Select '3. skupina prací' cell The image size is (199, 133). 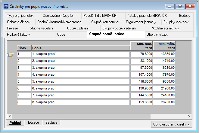click(x=81, y=68)
